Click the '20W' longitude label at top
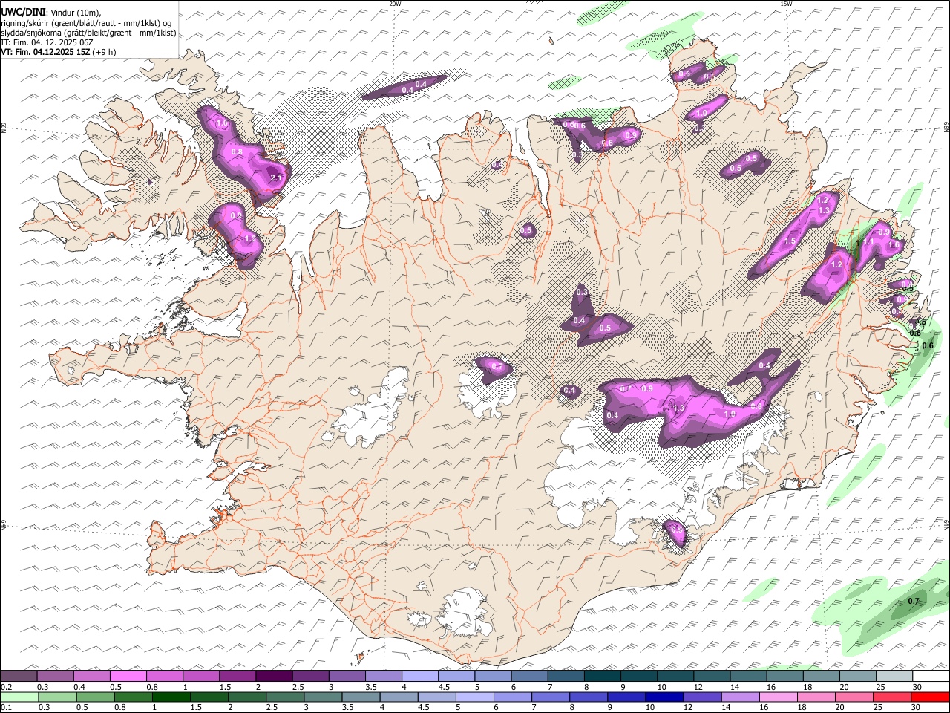Screen dimensions: 950x713 point(395,4)
